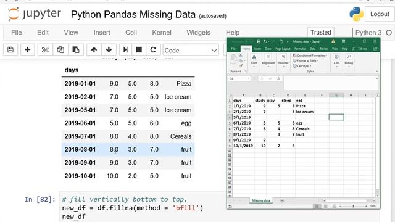Screen dimensions: 395x222
Task: Open the Jupyter Widgets menu
Action: [x=199, y=33]
